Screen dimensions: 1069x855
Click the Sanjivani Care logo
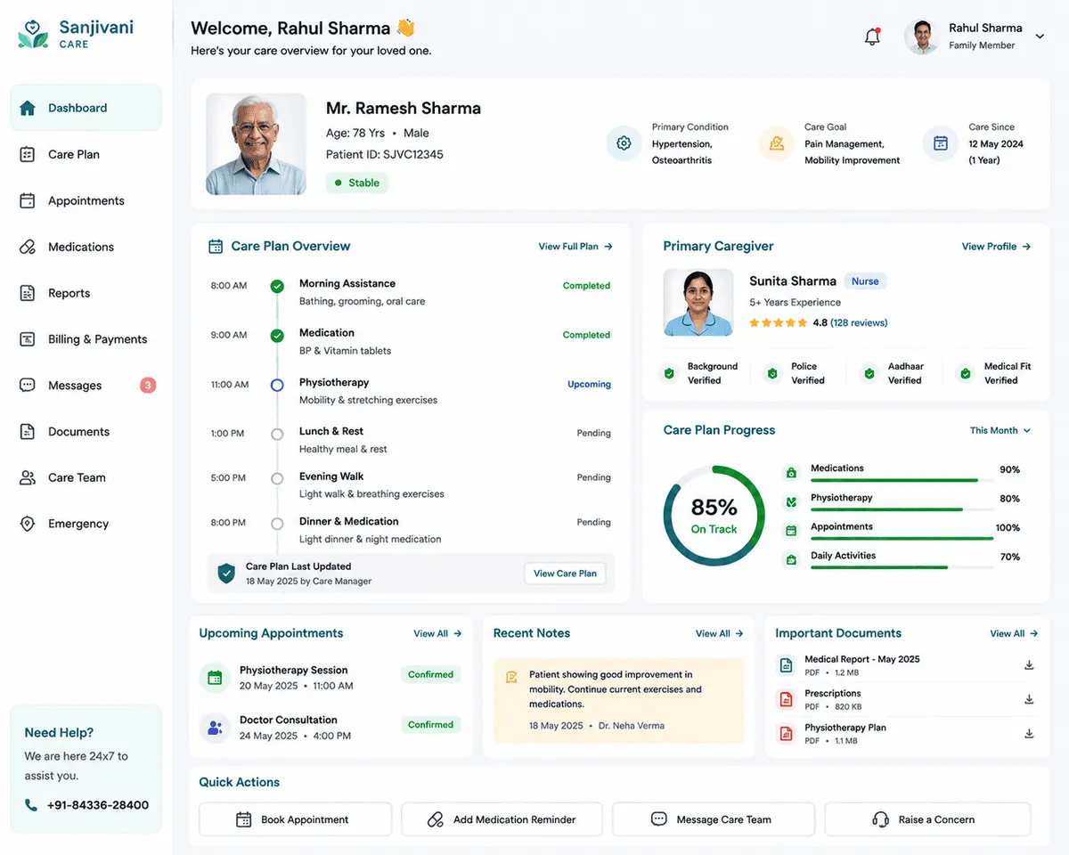(77, 34)
